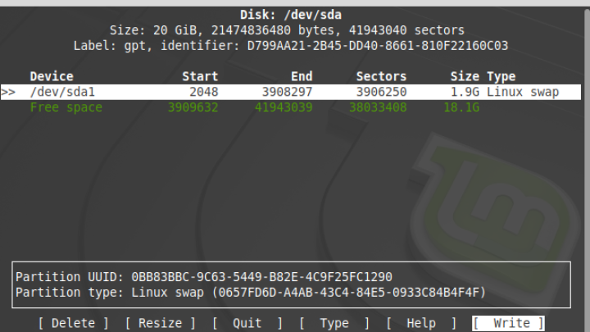The image size is (590, 332).
Task: Click the Partition UUID line
Action: pos(204,277)
